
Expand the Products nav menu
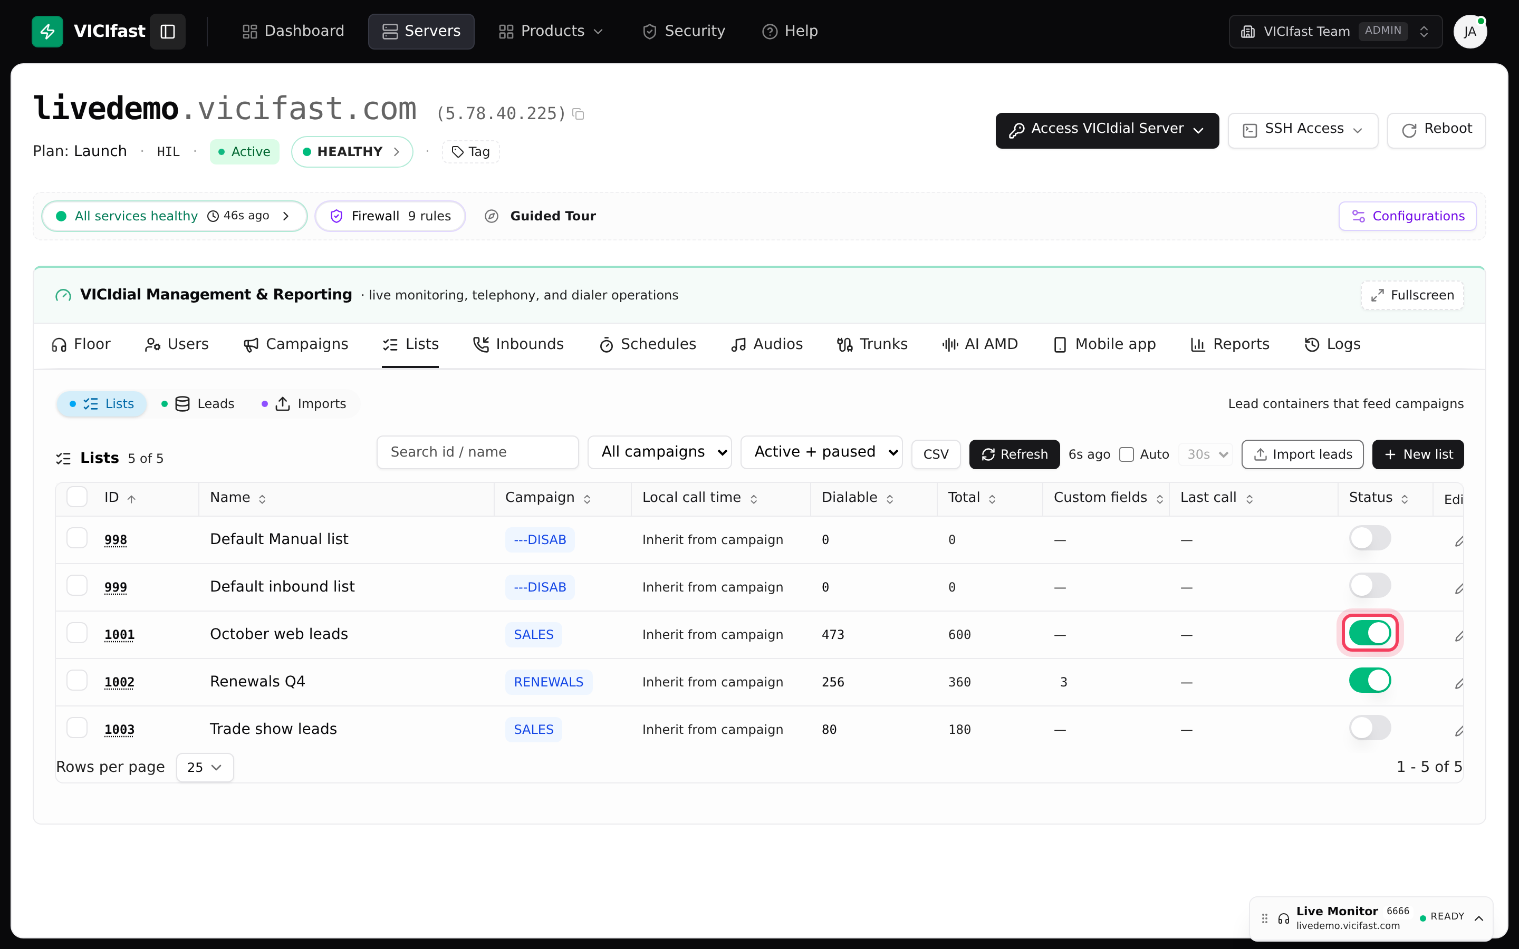tap(551, 32)
